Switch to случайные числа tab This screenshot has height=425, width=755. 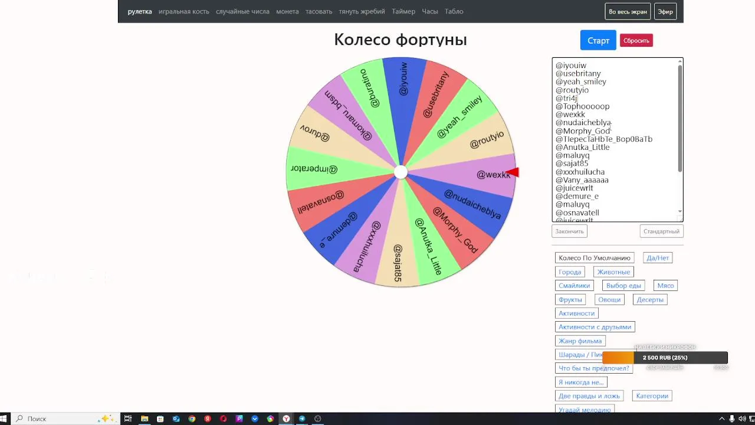(x=242, y=11)
